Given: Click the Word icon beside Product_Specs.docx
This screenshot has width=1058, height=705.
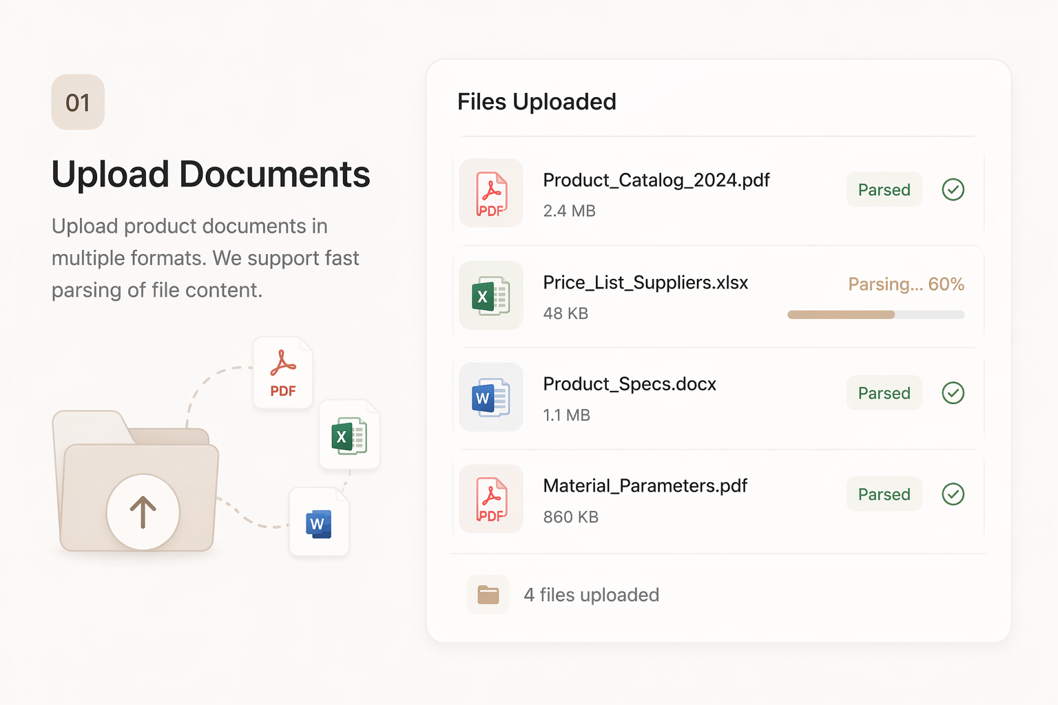Looking at the screenshot, I should (491, 397).
